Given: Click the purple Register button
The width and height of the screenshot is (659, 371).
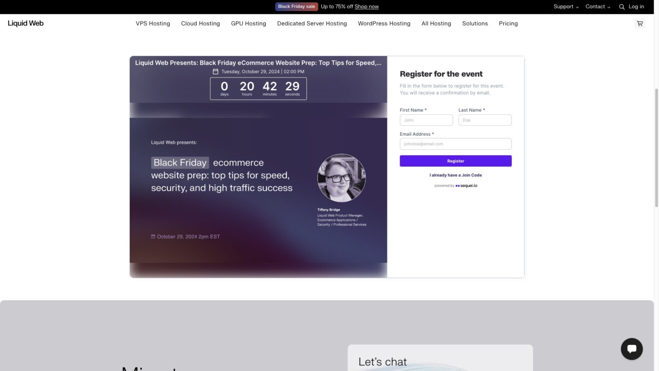Looking at the screenshot, I should [455, 161].
